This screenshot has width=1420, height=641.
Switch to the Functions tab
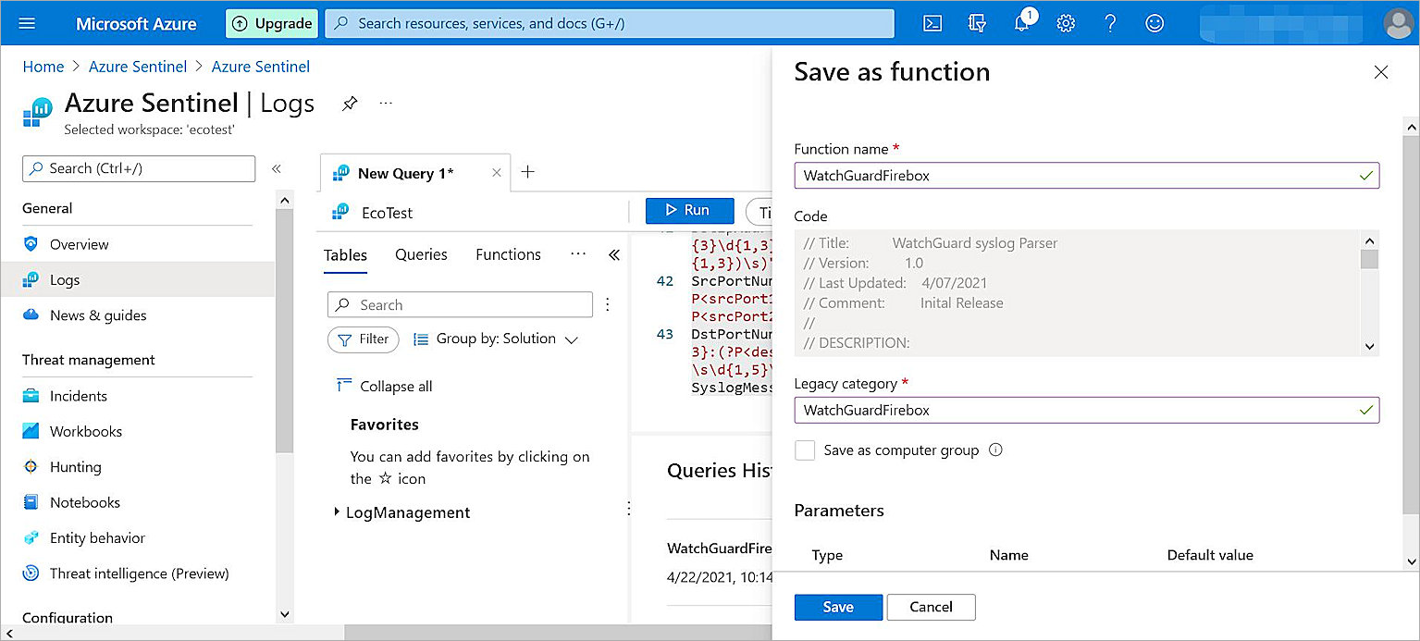pos(507,254)
